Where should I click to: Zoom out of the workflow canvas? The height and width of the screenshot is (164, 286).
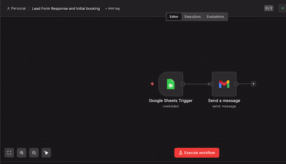[34, 153]
